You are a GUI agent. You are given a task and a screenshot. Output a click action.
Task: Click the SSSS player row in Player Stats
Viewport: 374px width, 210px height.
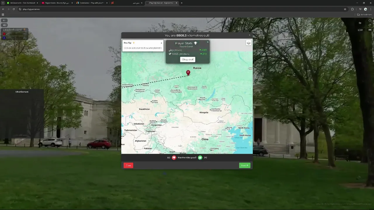[x=188, y=54]
